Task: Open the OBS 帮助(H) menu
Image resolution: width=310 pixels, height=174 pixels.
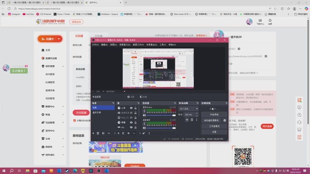Action: [x=172, y=45]
